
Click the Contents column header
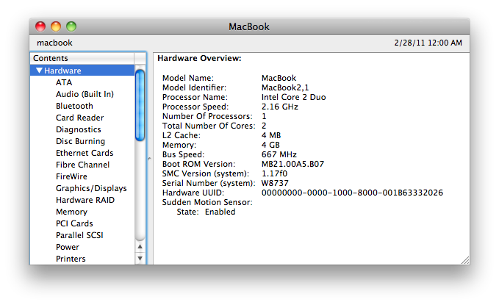point(82,58)
